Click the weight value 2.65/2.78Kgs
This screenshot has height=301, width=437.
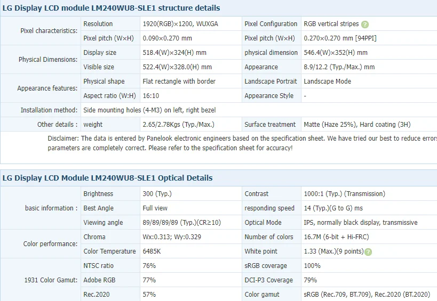[178, 125]
